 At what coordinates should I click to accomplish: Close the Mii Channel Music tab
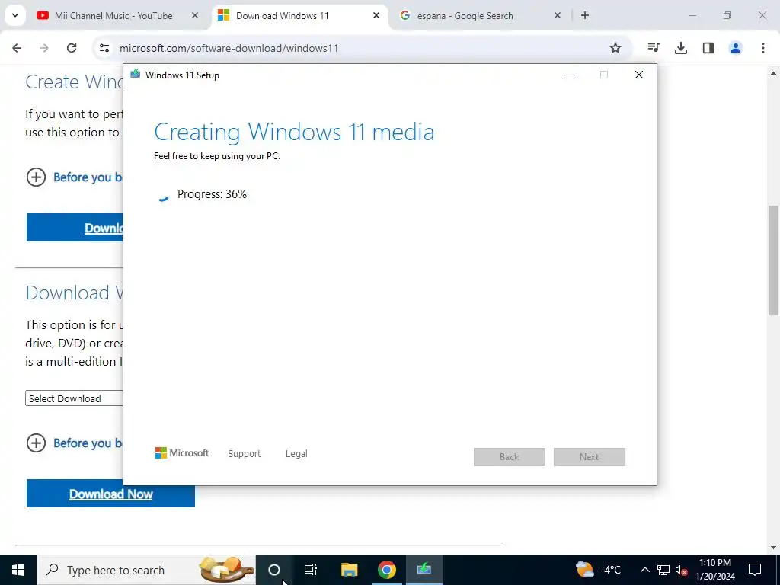click(195, 16)
